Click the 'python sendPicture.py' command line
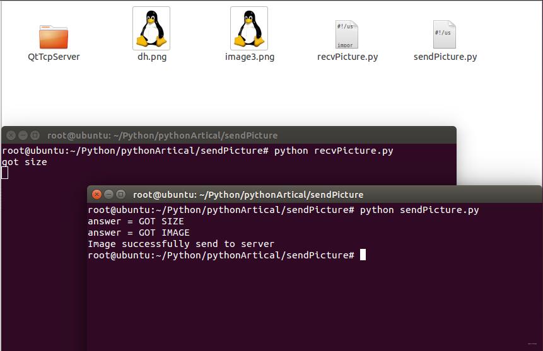The width and height of the screenshot is (543, 351). pos(283,210)
